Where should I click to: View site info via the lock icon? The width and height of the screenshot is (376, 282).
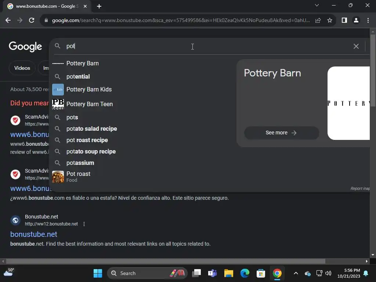(46, 21)
